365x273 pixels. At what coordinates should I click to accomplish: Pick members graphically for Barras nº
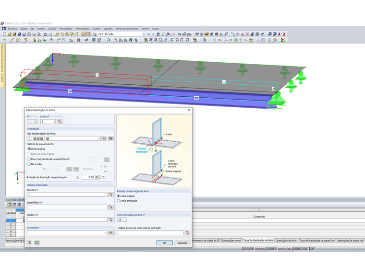[111, 194]
